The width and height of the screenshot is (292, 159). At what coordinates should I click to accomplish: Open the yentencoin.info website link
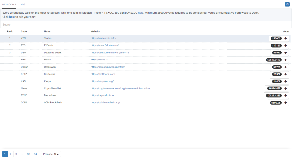[103, 38]
